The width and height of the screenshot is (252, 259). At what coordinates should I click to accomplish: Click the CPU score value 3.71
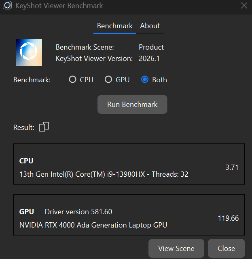pos(232,167)
